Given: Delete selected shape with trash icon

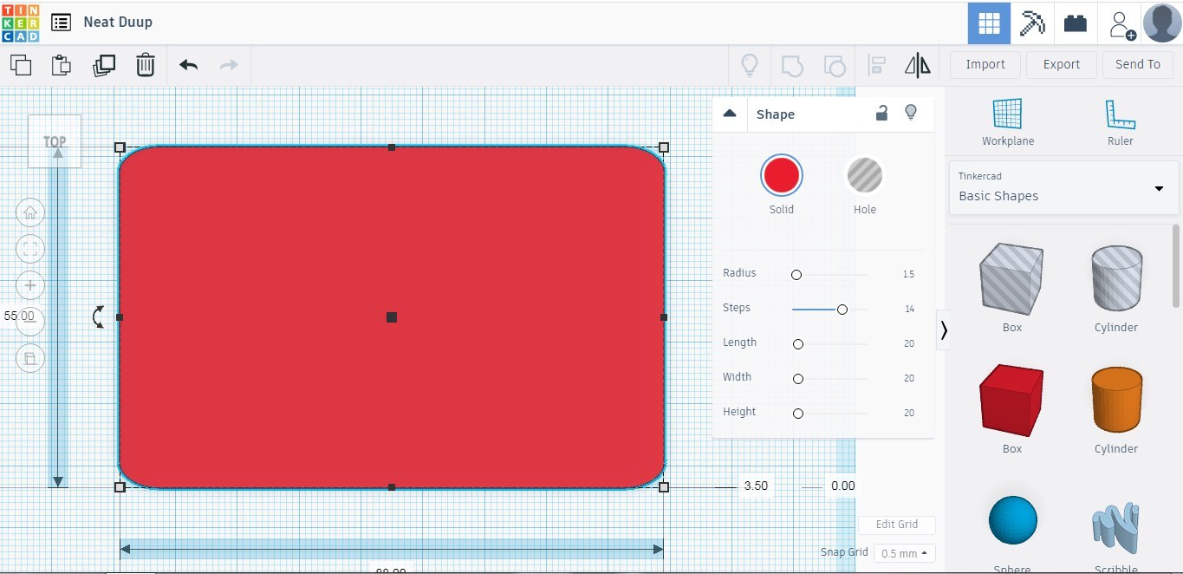Looking at the screenshot, I should tap(146, 65).
